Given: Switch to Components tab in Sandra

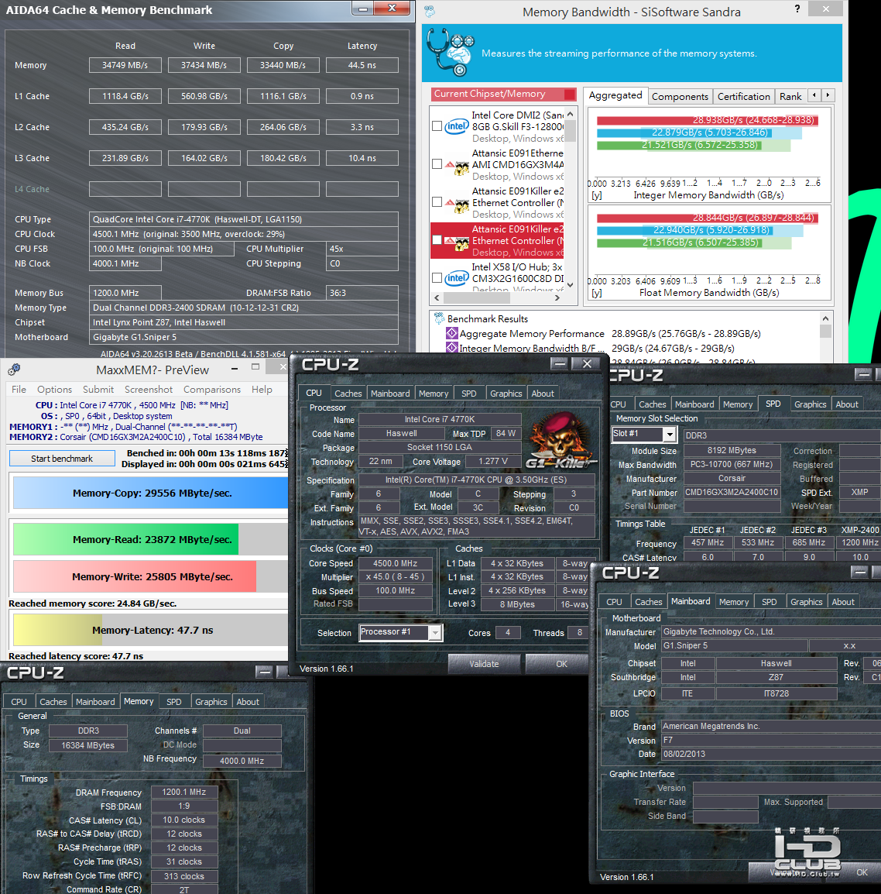Looking at the screenshot, I should pos(680,96).
